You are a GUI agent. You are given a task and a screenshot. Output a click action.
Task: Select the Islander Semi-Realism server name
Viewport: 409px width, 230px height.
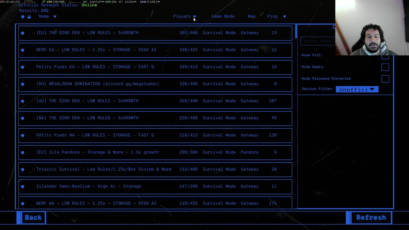click(89, 186)
